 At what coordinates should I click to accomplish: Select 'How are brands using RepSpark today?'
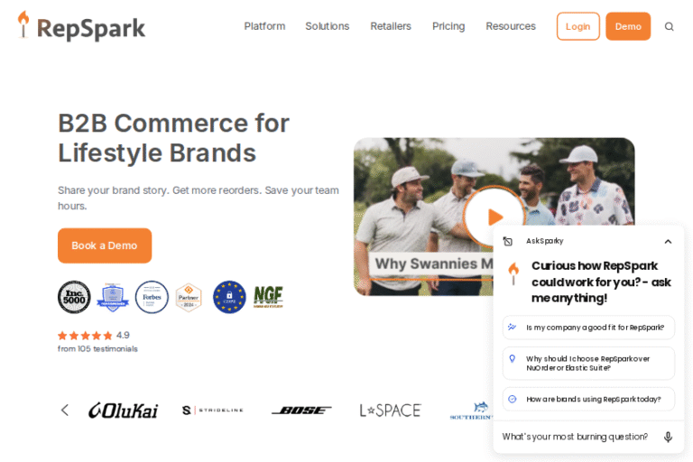click(588, 399)
